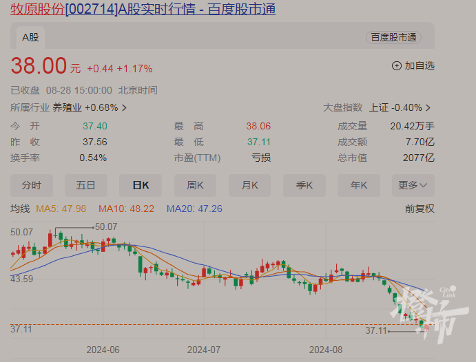Screen dimensions: 476x362
Task: Click the 2024-06 date axis label
Action: click(x=103, y=350)
